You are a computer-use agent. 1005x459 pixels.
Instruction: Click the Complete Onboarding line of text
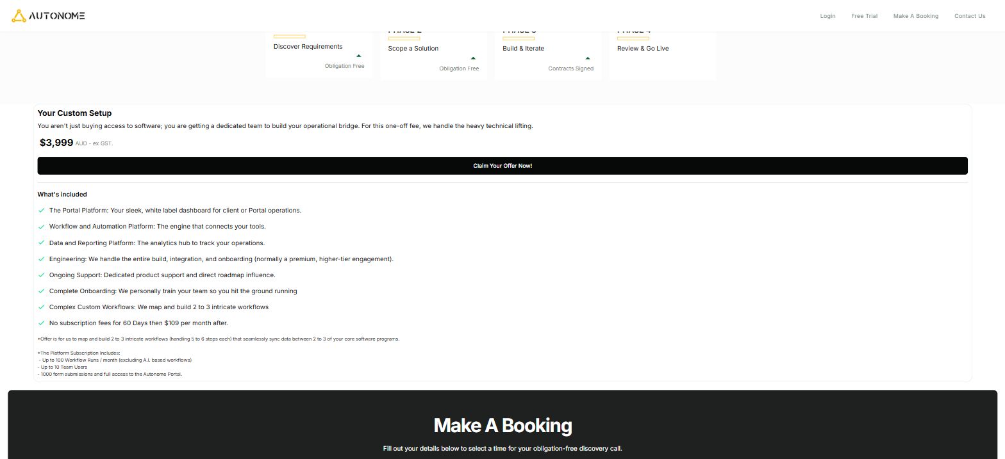(173, 291)
